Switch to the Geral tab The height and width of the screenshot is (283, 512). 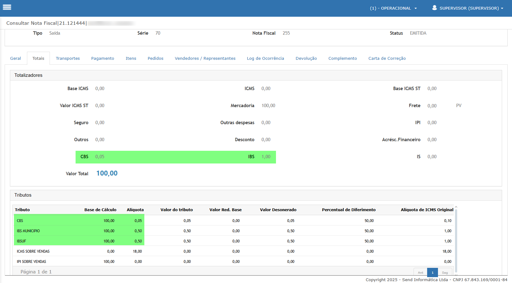[x=15, y=59]
